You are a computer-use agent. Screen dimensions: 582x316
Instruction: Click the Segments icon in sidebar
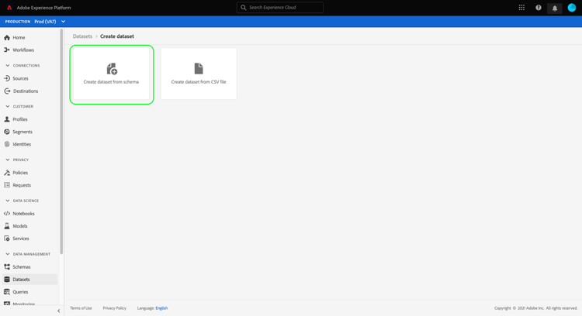pos(7,132)
